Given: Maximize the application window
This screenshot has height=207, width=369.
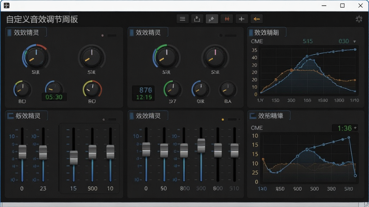Looking at the screenshot, I should coord(342,5).
